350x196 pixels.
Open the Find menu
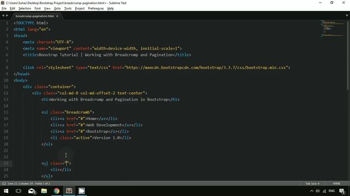pos(37,9)
